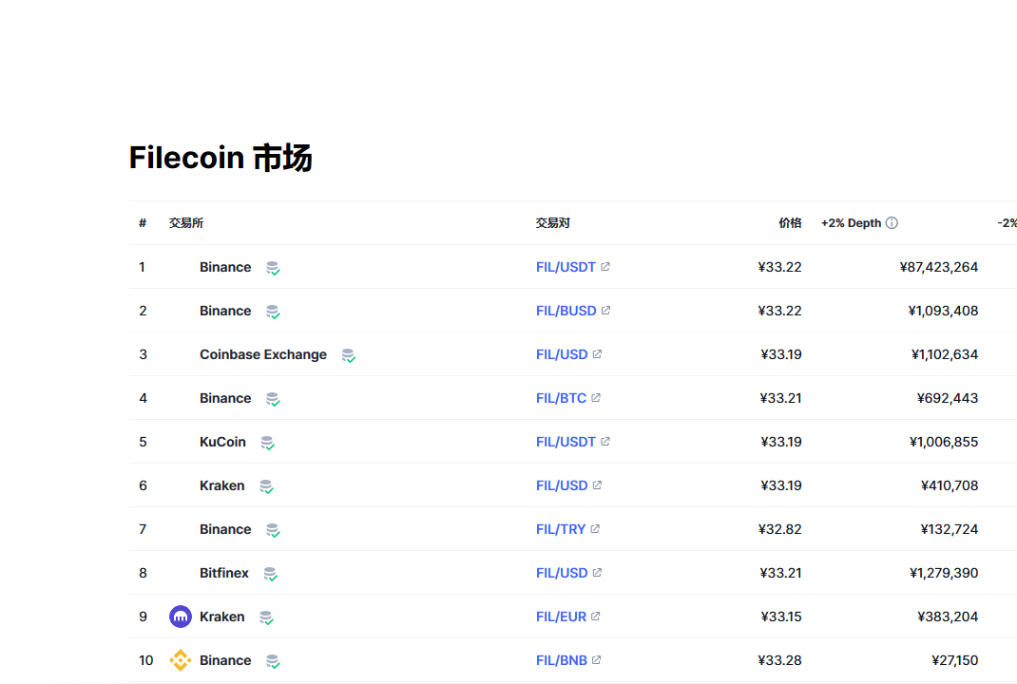This screenshot has width=1017, height=684.
Task: Click the reserves icon in Kraken FIL/EUR row
Action: 266,617
